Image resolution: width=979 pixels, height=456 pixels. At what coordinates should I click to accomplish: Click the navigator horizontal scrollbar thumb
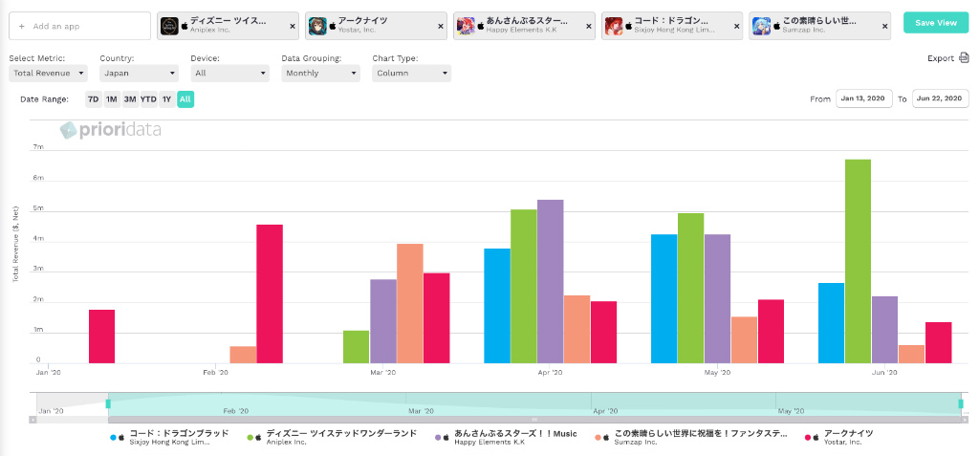pyautogui.click(x=534, y=420)
